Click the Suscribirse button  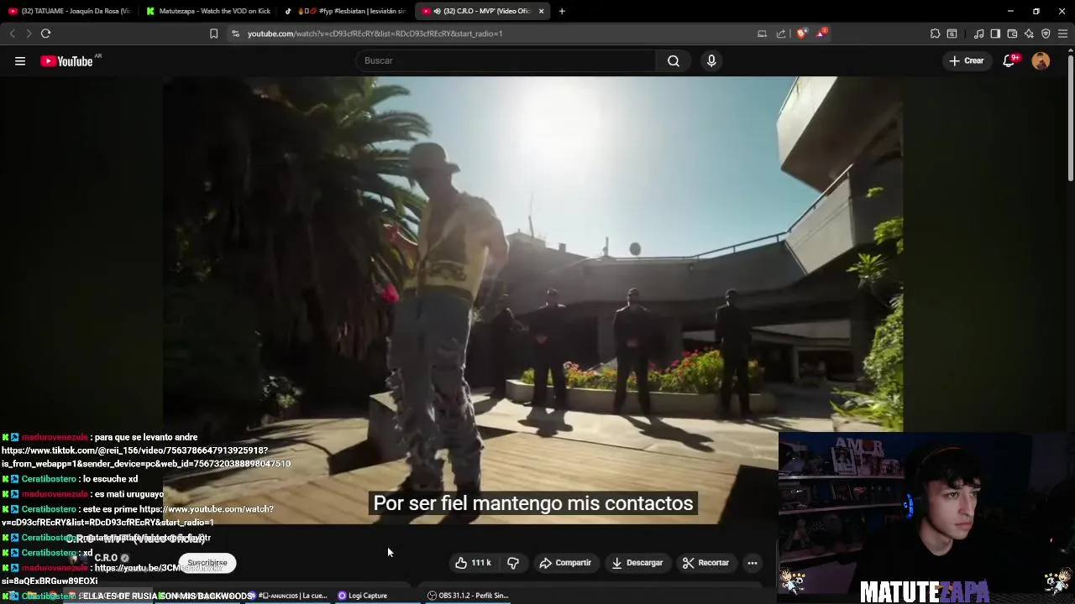[x=207, y=563]
